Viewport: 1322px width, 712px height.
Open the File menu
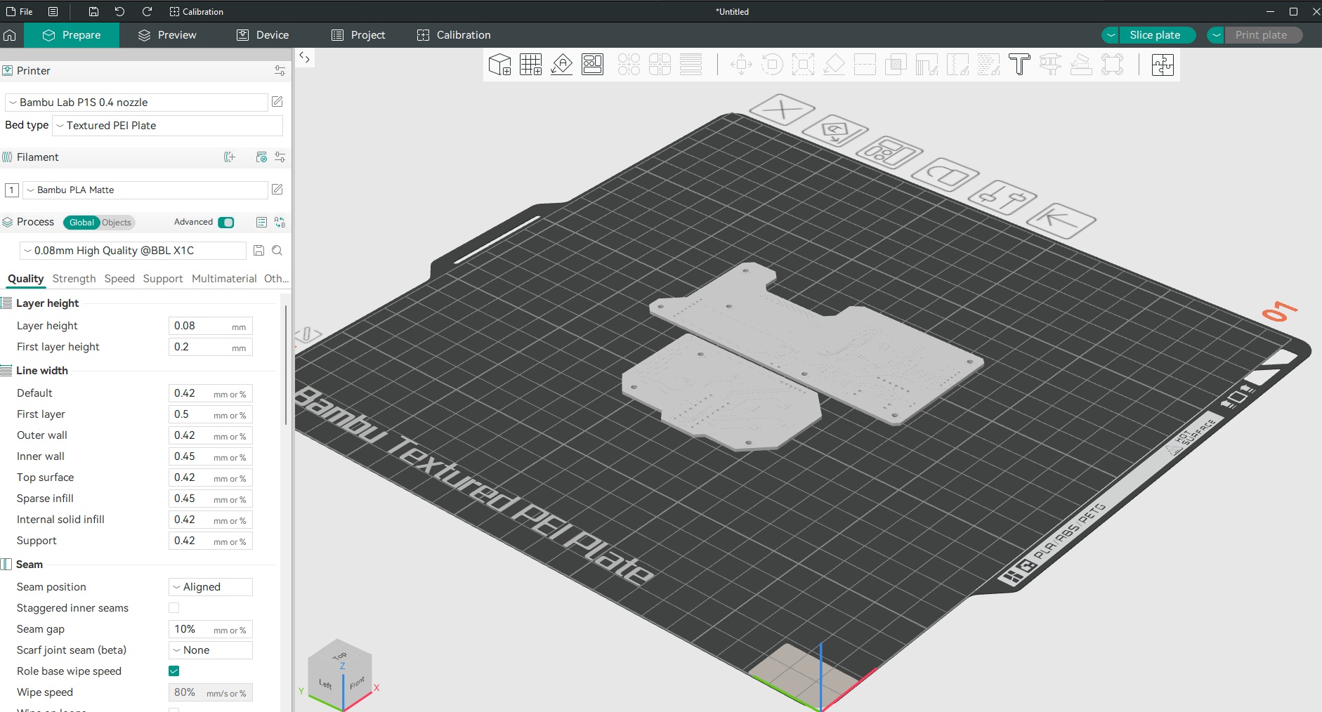(20, 12)
